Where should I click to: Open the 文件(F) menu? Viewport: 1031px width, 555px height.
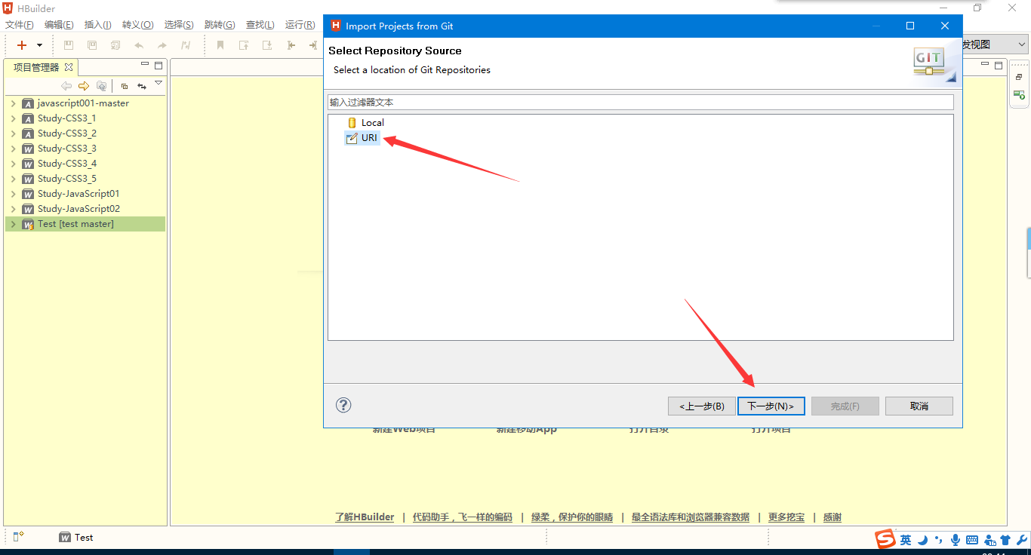19,25
